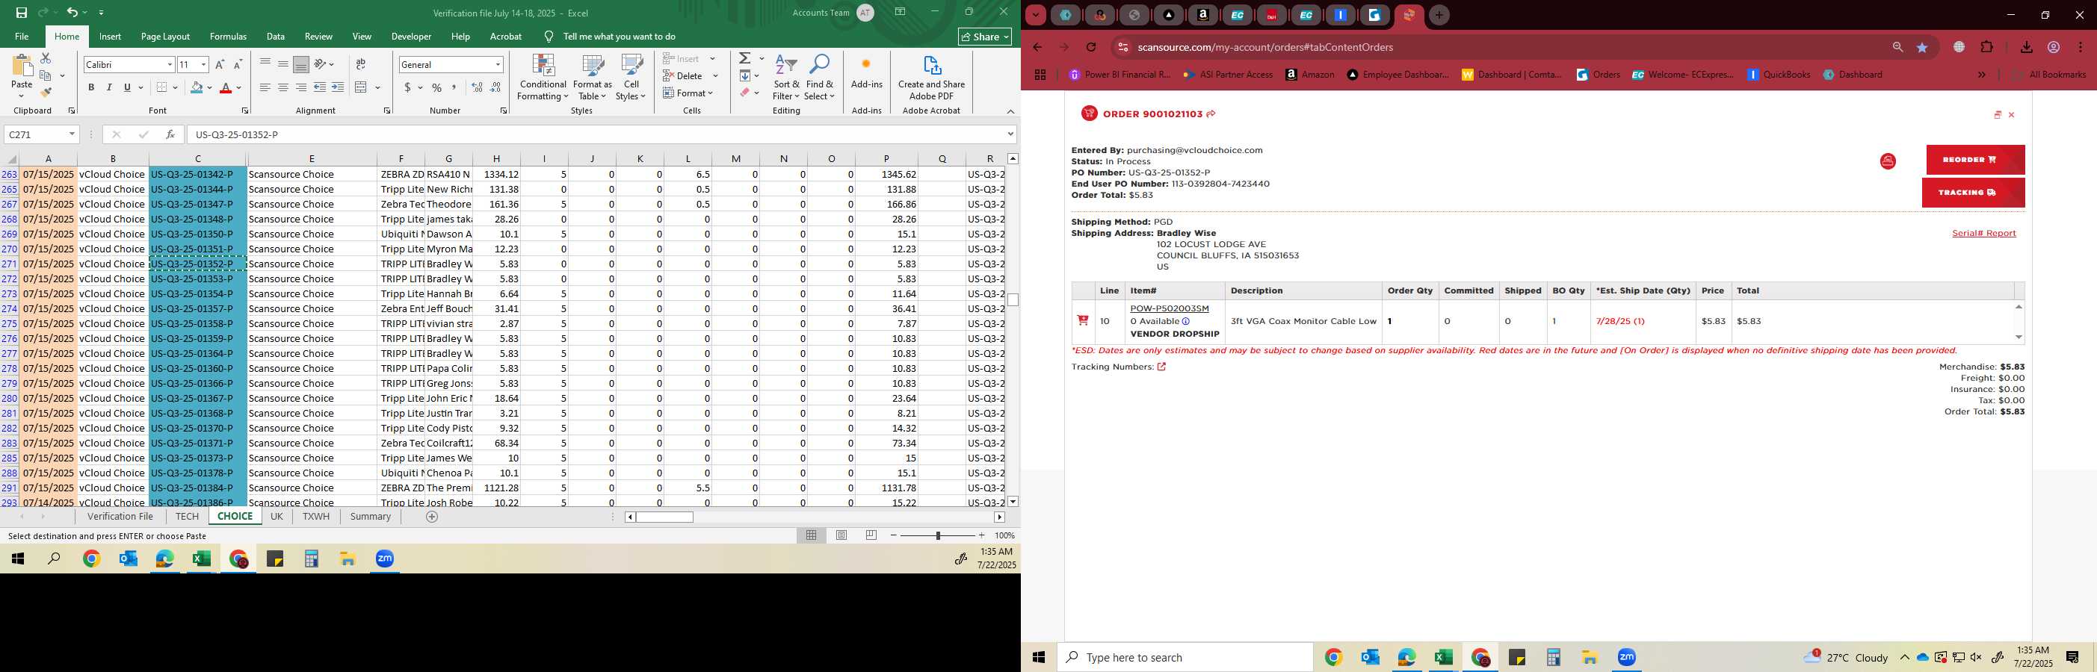This screenshot has height=672, width=2097.
Task: Open Conditional Formatting menu
Action: (x=543, y=78)
